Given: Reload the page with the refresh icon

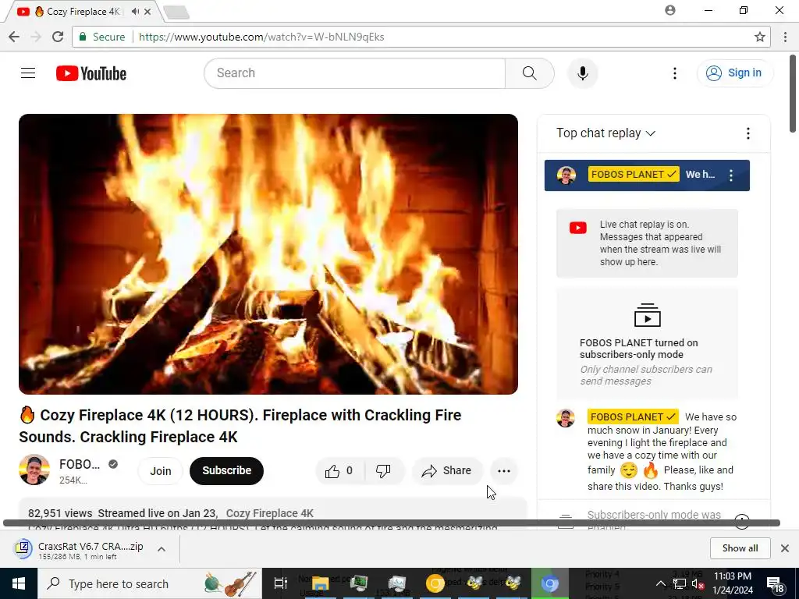Looking at the screenshot, I should pos(58,37).
